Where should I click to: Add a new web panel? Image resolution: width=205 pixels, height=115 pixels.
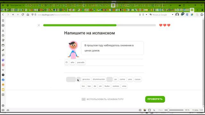[3, 95]
